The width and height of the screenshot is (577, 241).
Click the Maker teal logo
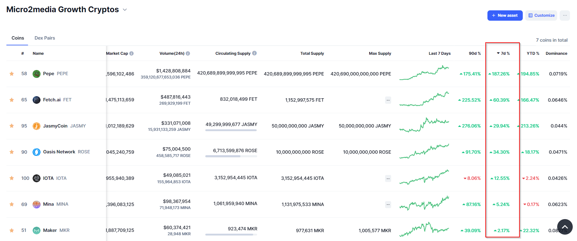pyautogui.click(x=37, y=231)
